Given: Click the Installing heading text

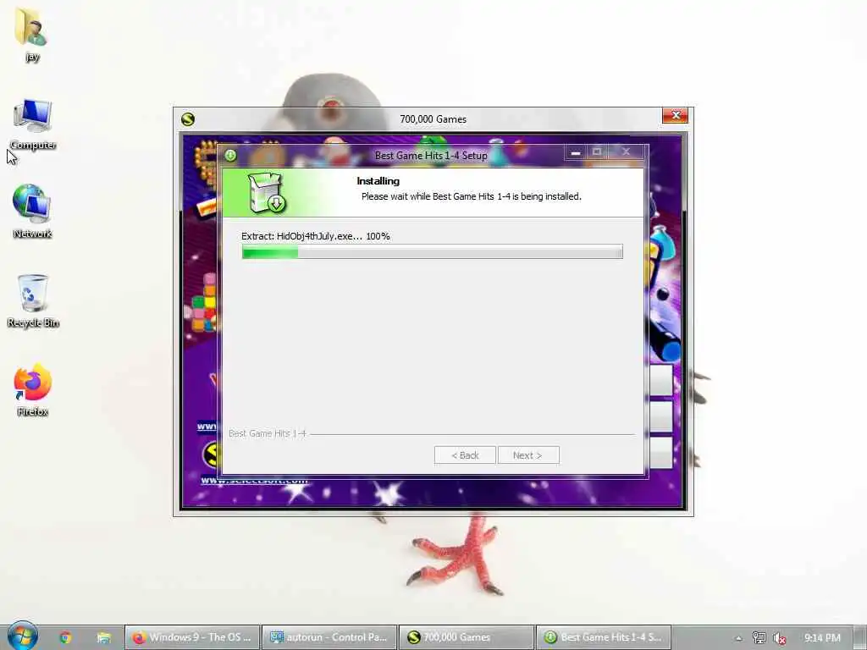Looking at the screenshot, I should pos(378,181).
